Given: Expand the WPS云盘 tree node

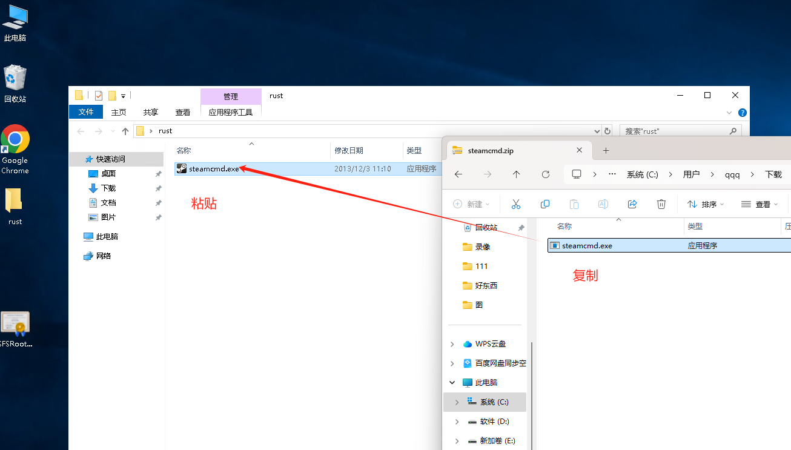Looking at the screenshot, I should (x=452, y=344).
